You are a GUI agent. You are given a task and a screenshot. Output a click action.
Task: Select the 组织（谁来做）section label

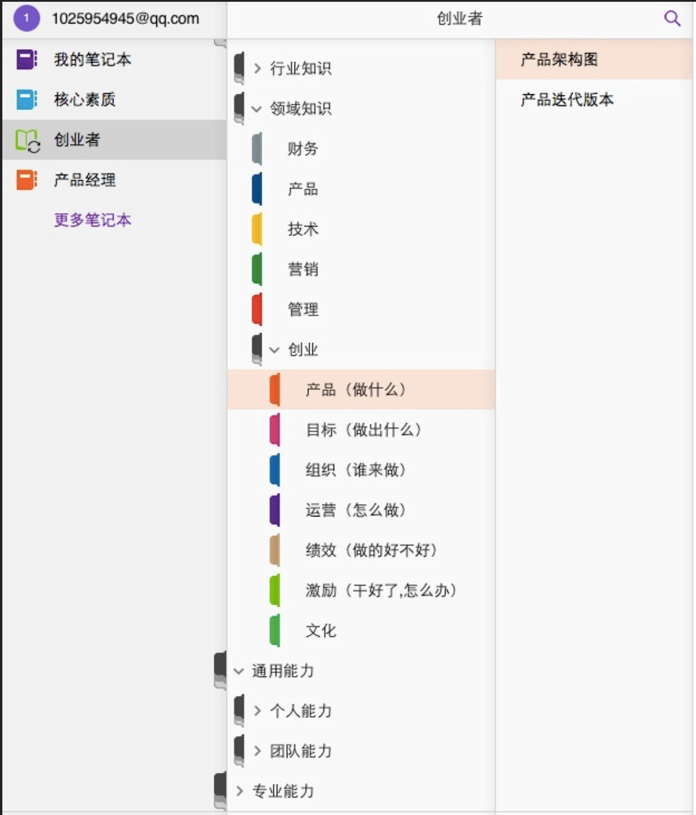click(x=356, y=470)
